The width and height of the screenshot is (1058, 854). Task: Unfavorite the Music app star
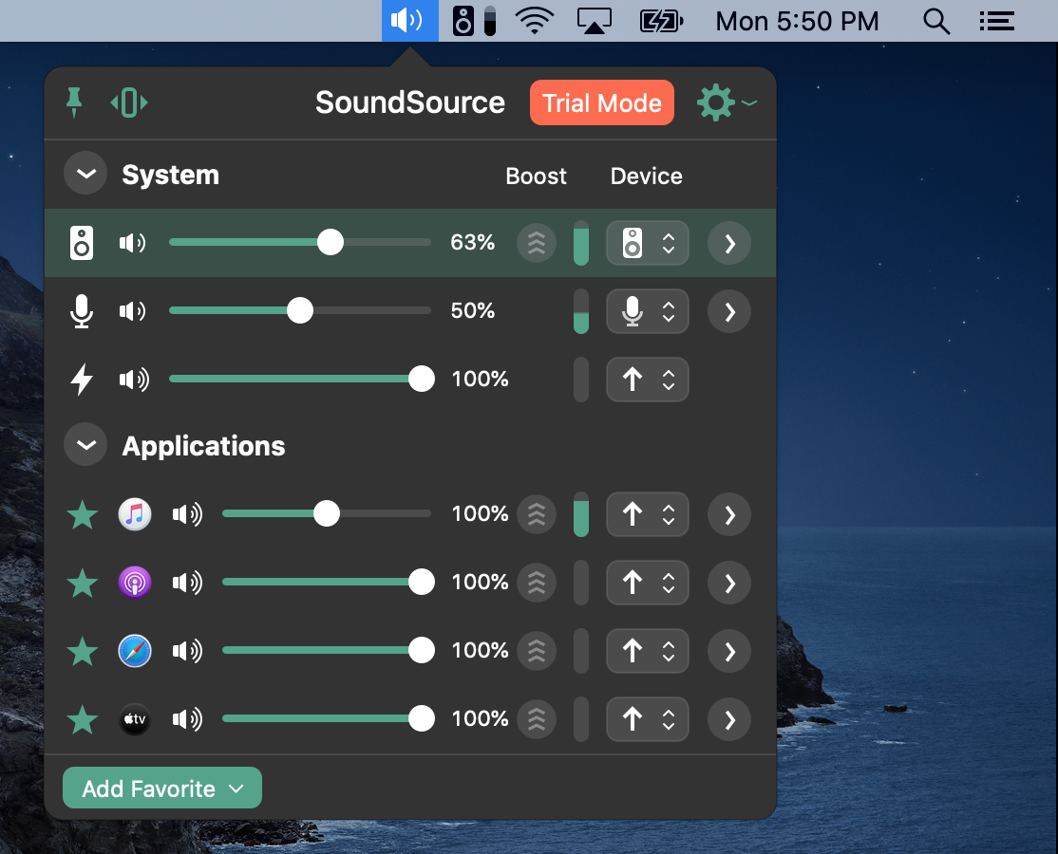pos(83,515)
